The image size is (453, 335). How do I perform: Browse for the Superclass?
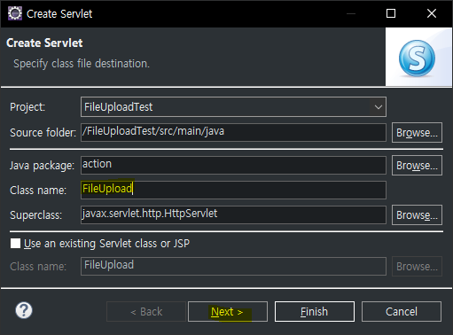417,215
